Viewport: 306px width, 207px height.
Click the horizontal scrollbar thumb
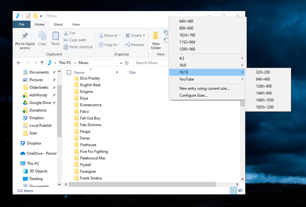[x=142, y=184]
